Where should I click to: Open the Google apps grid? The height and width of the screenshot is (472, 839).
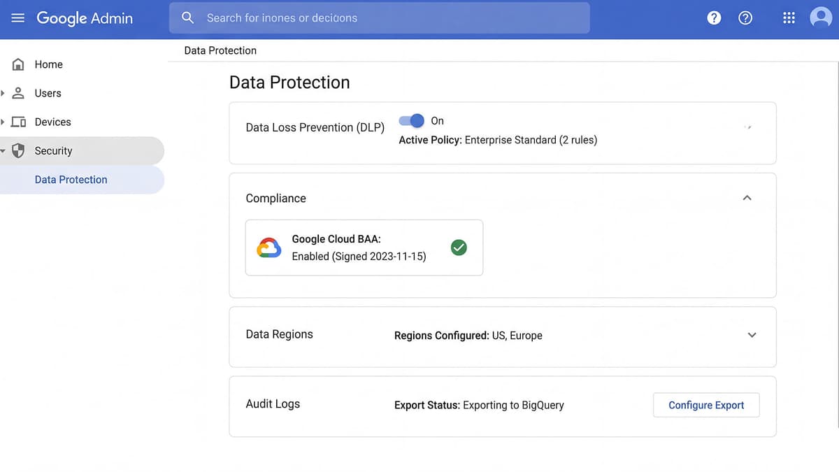(x=789, y=17)
